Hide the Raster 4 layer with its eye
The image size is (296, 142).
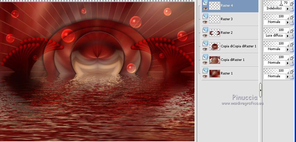pos(205,8)
